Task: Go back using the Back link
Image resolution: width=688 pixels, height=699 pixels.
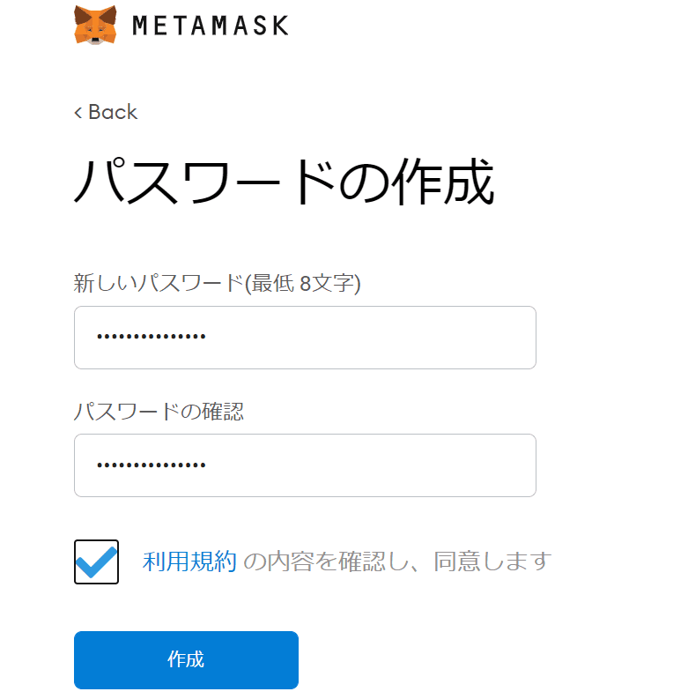Action: [x=106, y=112]
